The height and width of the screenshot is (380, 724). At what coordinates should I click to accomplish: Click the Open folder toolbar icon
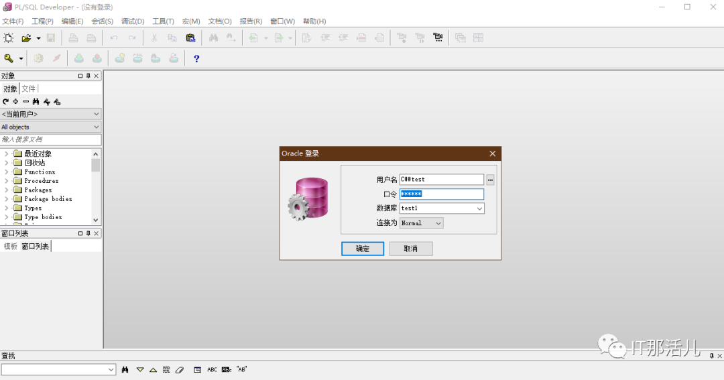26,38
